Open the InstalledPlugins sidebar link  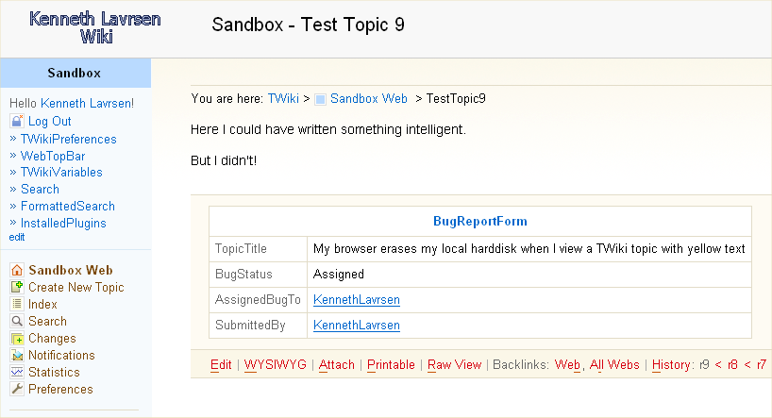(63, 224)
